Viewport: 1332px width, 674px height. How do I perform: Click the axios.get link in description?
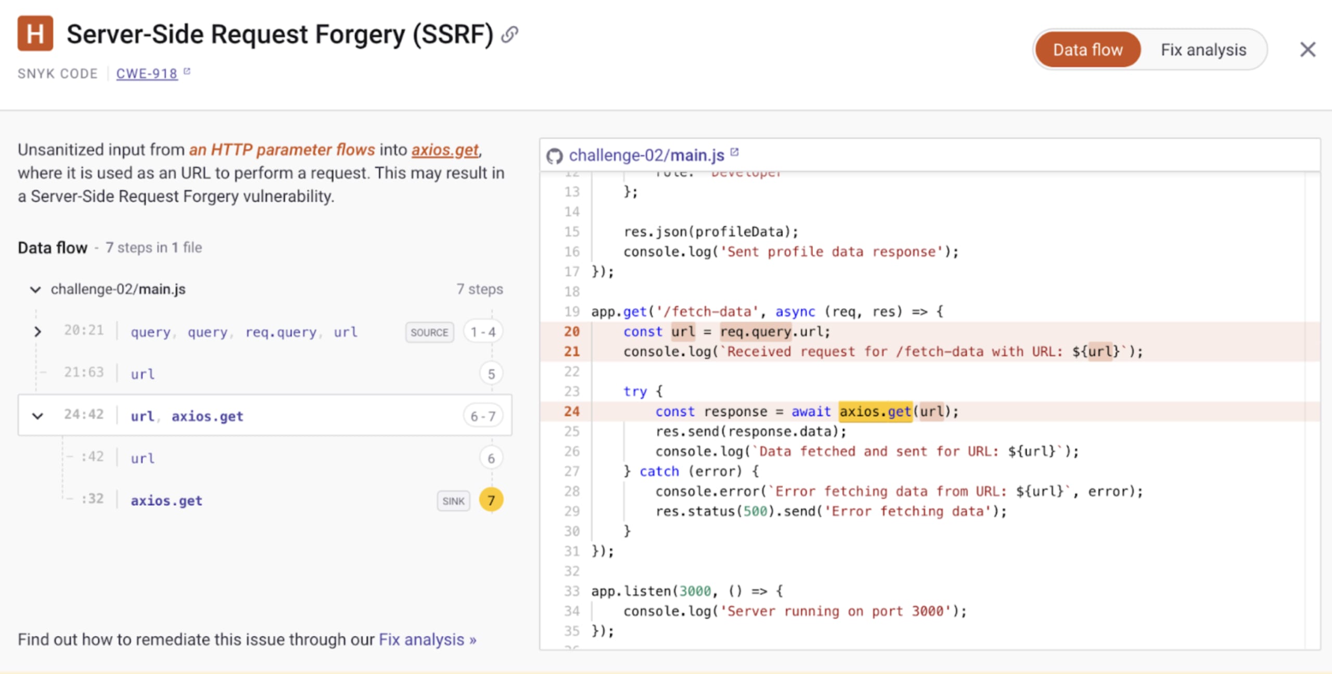tap(445, 150)
